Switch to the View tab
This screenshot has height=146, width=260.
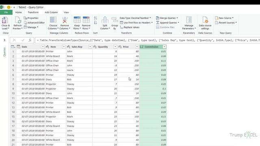point(66,12)
